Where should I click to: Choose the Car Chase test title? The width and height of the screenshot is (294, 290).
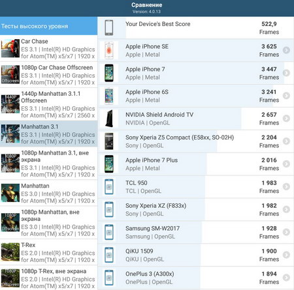(x=35, y=41)
